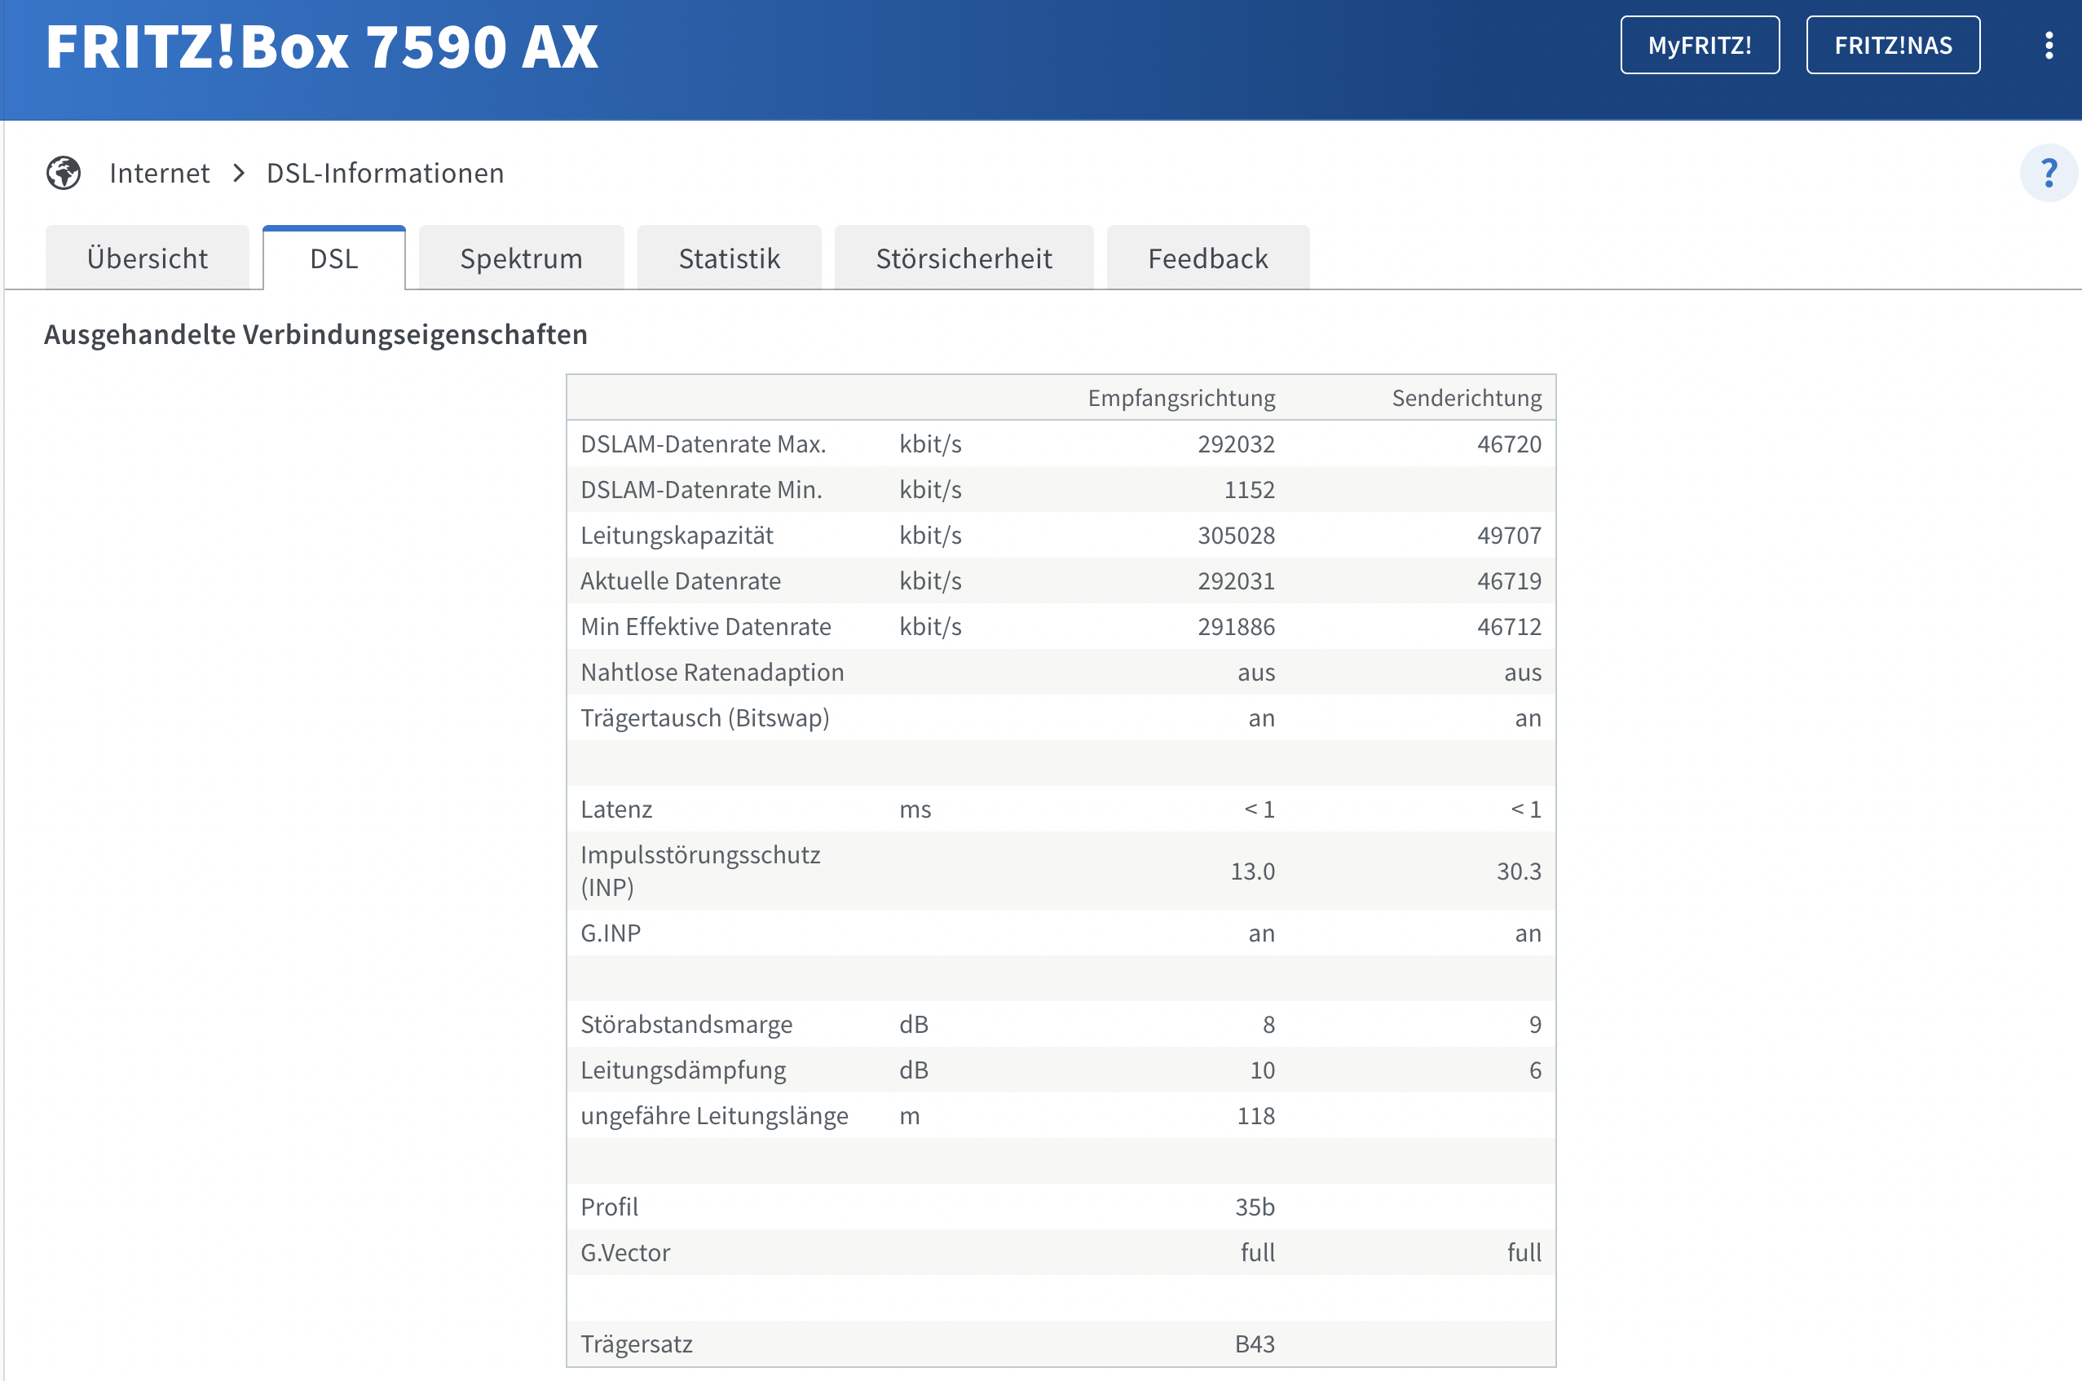Click the DSL-Informationen breadcrumb text

pyautogui.click(x=385, y=173)
